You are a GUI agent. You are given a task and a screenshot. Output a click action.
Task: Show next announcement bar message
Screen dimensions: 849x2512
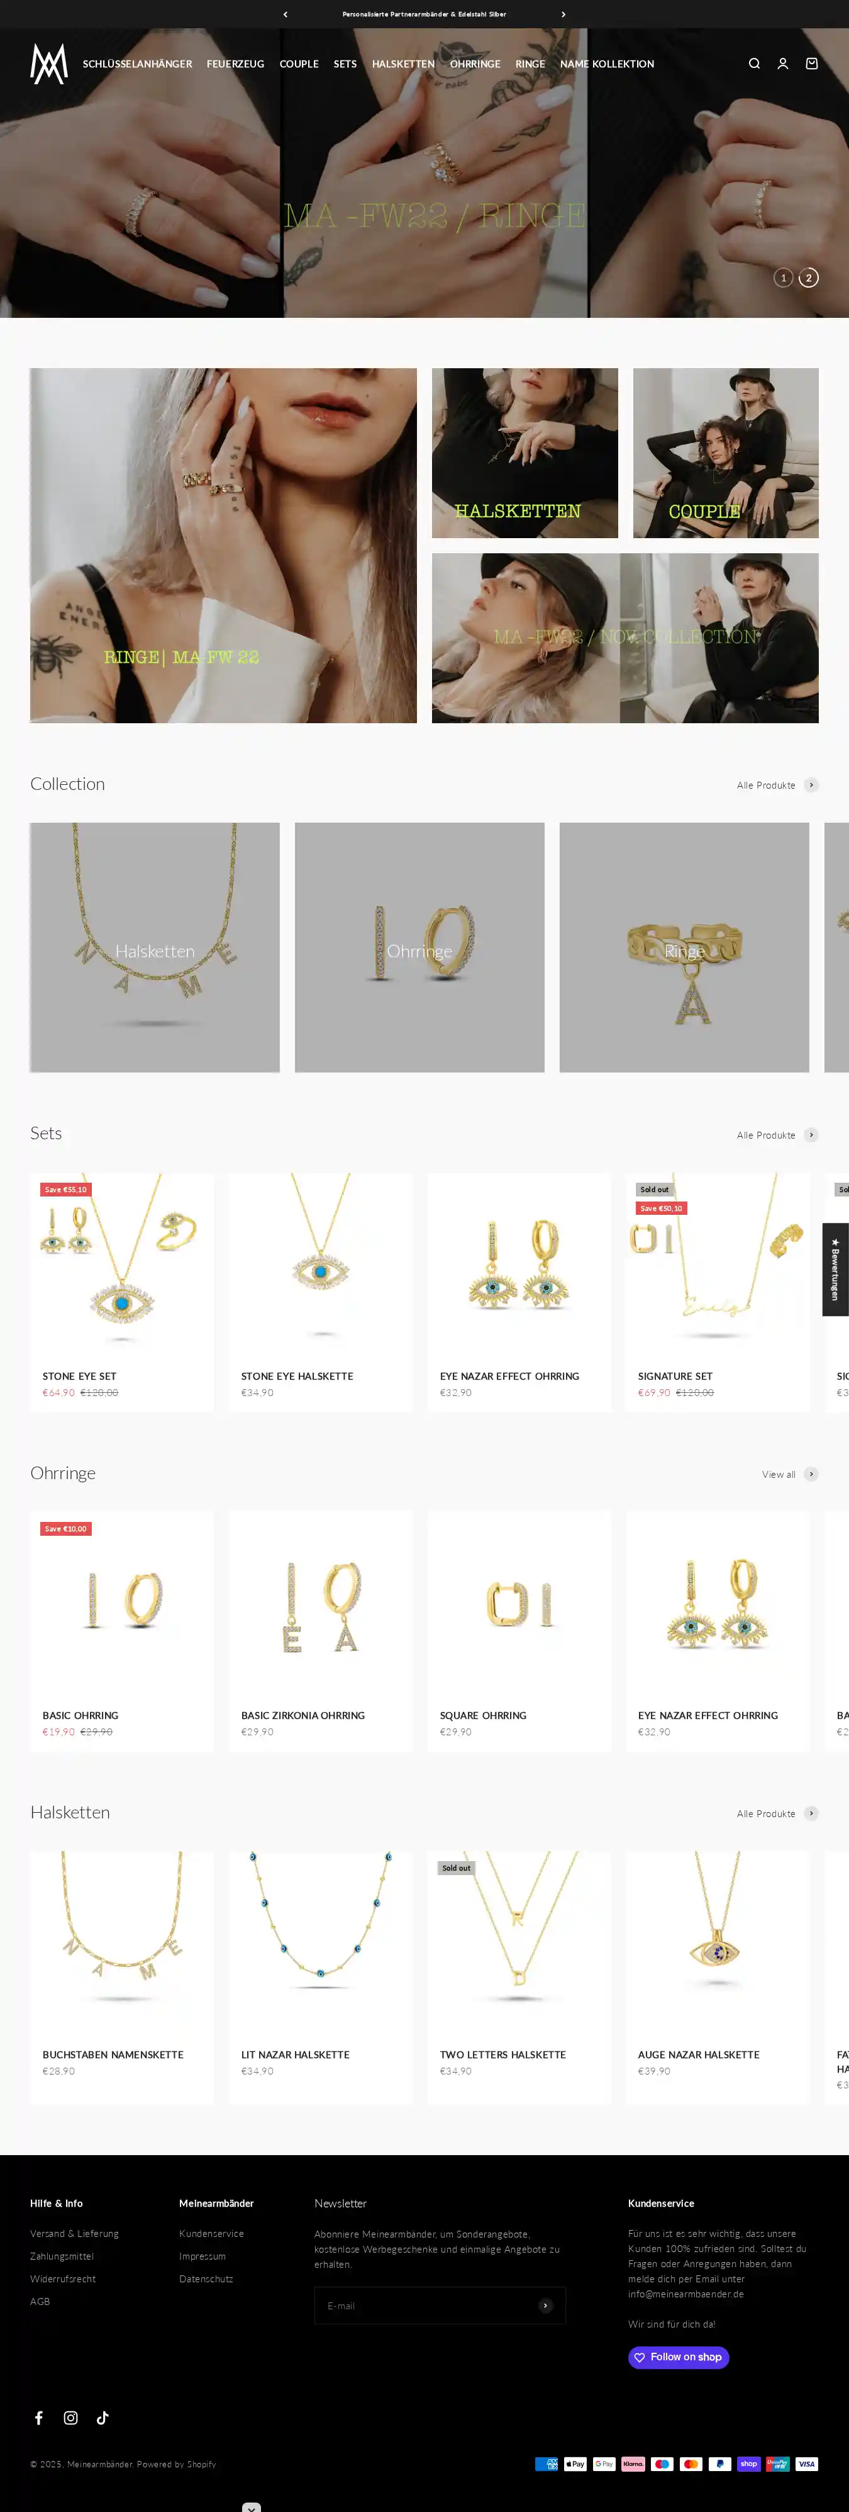pos(563,14)
